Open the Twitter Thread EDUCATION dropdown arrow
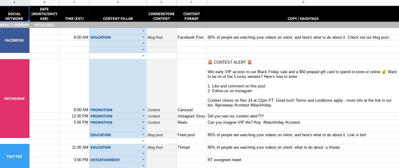This screenshot has height=168, width=399. pyautogui.click(x=143, y=147)
